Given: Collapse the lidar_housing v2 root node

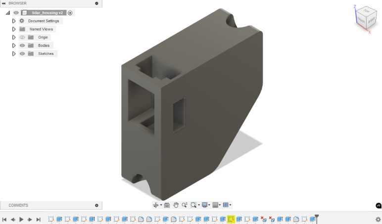Looking at the screenshot, I should click(7, 13).
